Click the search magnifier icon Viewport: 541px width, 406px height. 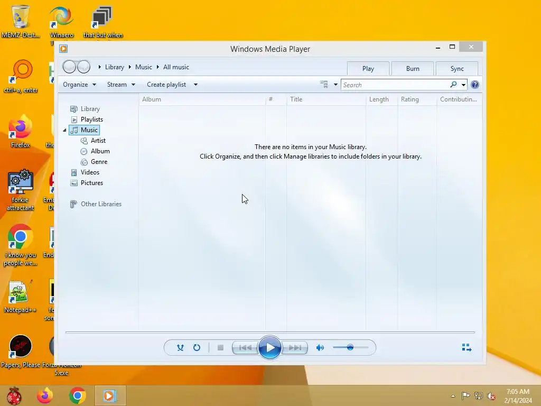[x=453, y=84]
